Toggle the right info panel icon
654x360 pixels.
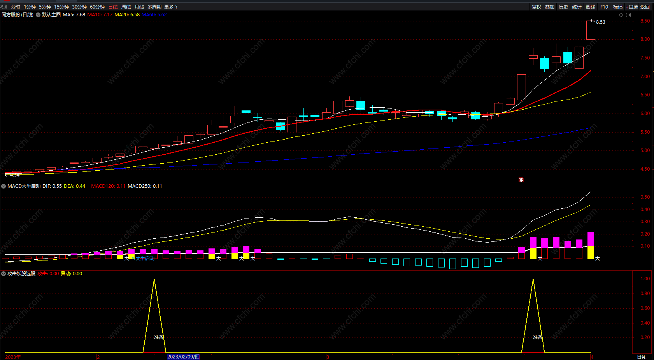point(628,15)
